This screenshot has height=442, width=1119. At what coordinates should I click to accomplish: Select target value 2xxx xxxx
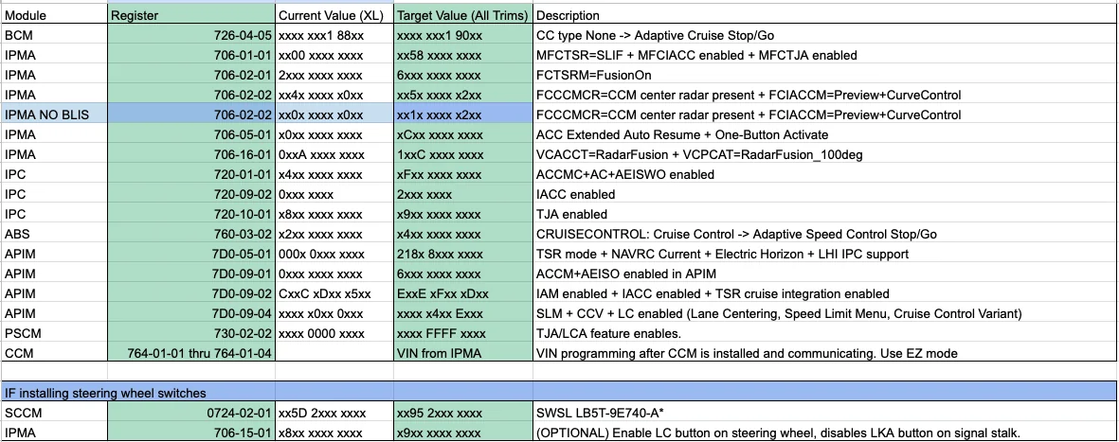coord(463,195)
